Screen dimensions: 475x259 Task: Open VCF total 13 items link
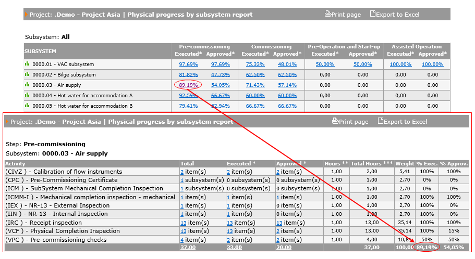(184, 231)
